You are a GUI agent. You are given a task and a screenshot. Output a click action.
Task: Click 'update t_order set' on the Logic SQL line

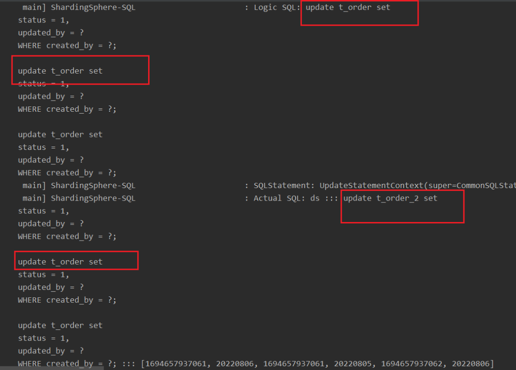point(348,8)
